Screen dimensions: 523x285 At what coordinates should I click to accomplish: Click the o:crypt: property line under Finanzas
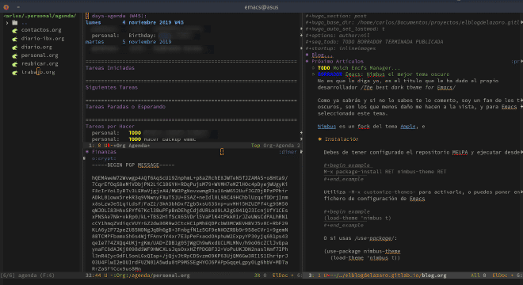point(104,158)
